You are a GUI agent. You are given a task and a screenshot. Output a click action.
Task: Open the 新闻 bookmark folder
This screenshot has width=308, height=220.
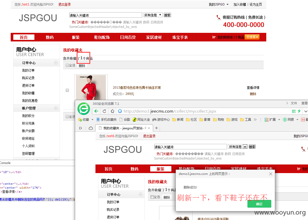pos(178,120)
